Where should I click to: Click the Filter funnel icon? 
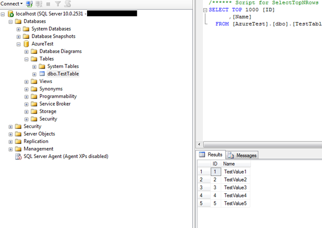(58, 4)
